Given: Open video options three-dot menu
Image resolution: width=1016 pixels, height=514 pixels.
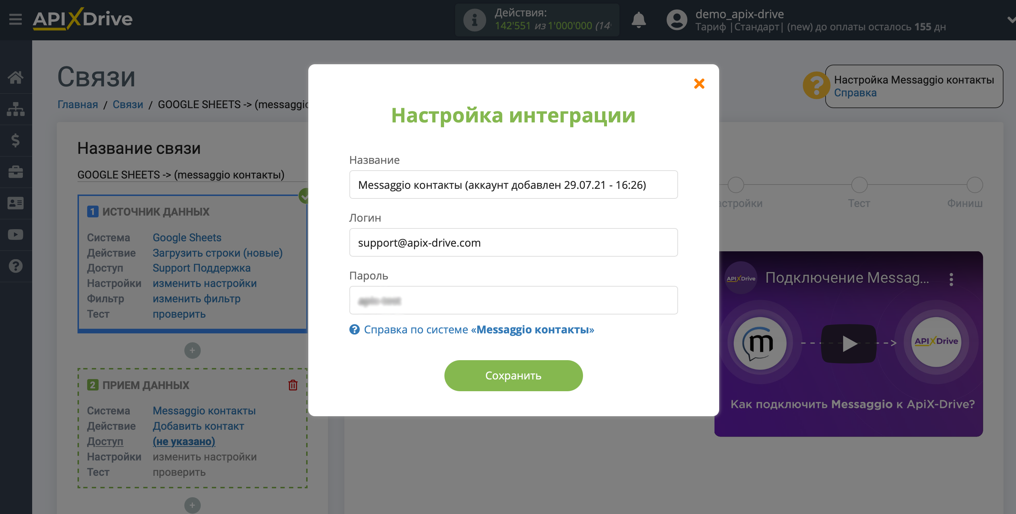Looking at the screenshot, I should [951, 279].
